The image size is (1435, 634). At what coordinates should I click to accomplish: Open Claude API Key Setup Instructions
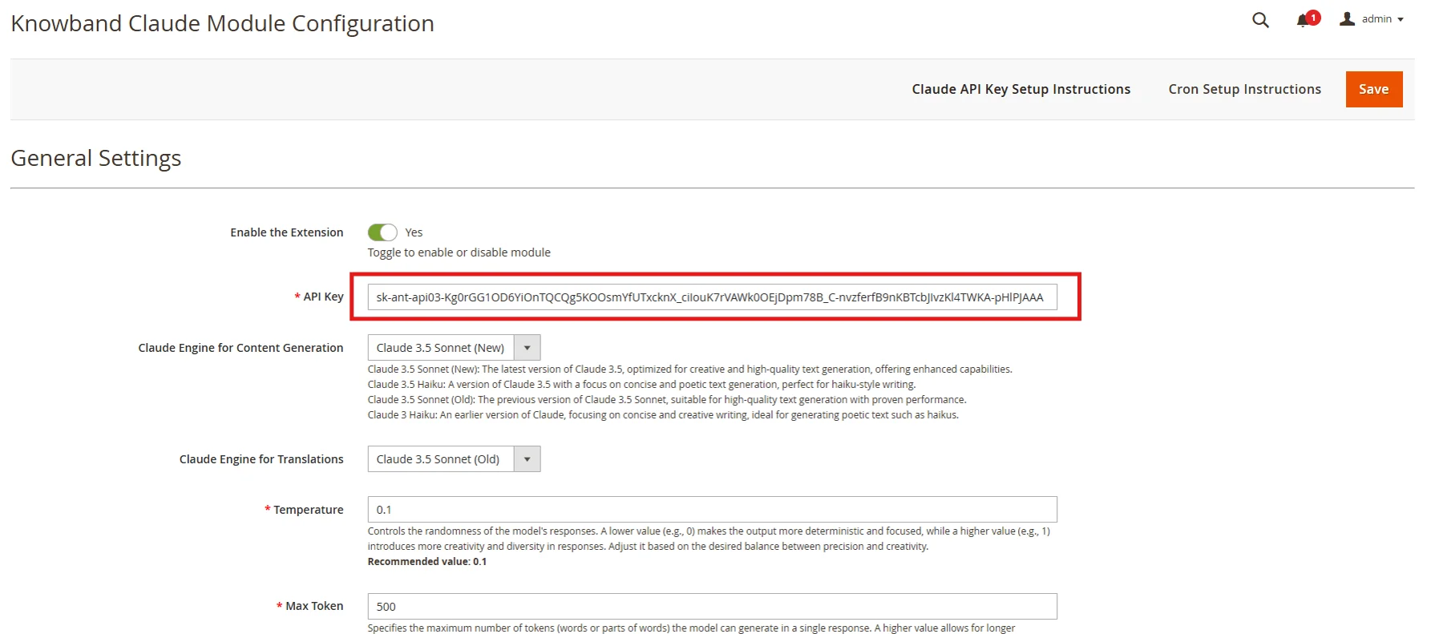[1021, 89]
